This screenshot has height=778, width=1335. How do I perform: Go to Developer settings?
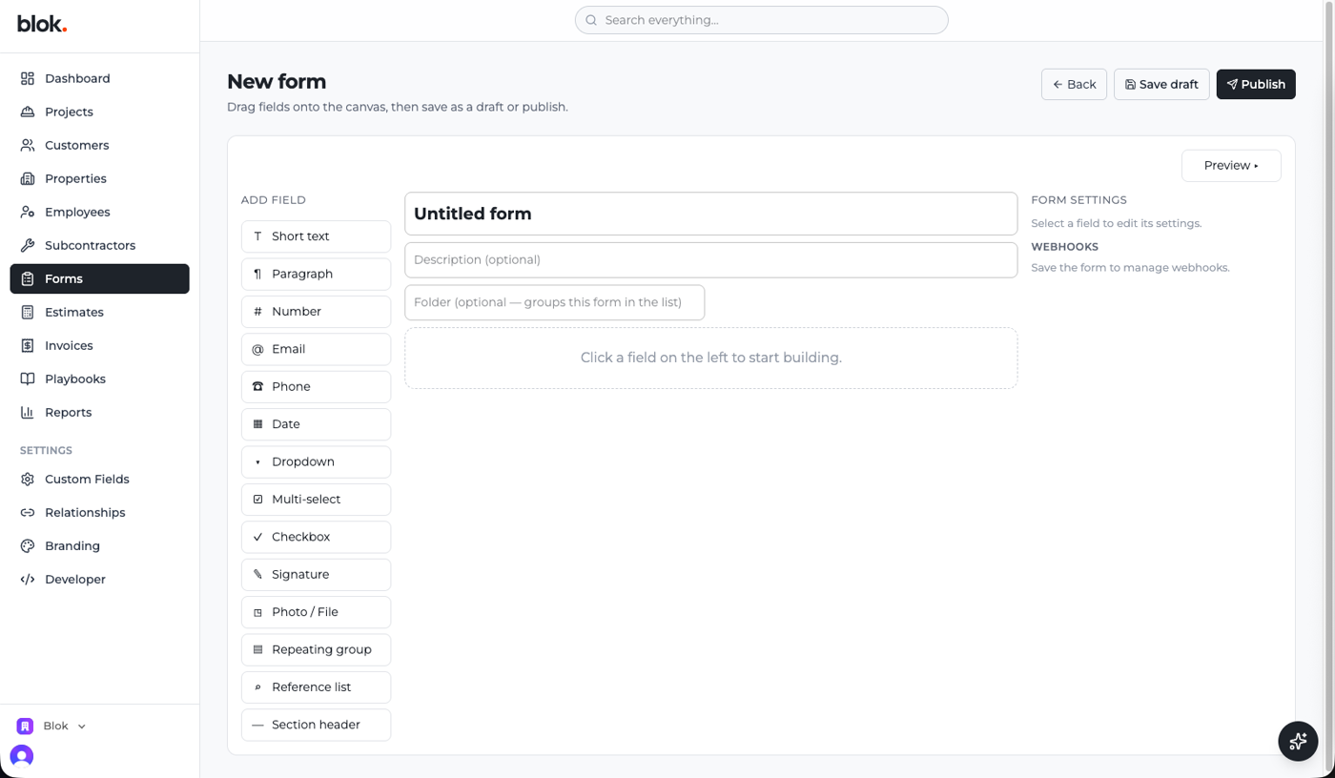[x=99, y=579]
